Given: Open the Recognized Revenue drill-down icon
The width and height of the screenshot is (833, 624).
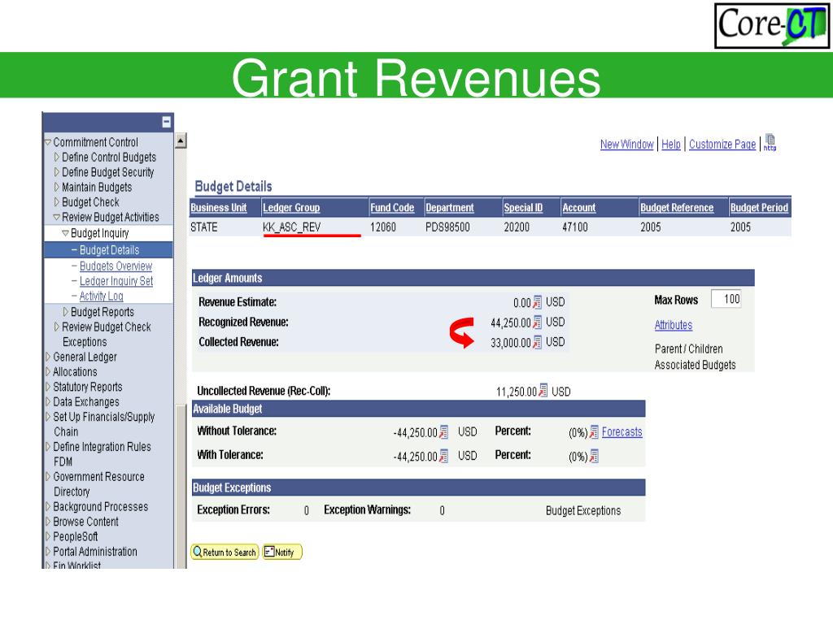Looking at the screenshot, I should pyautogui.click(x=537, y=322).
